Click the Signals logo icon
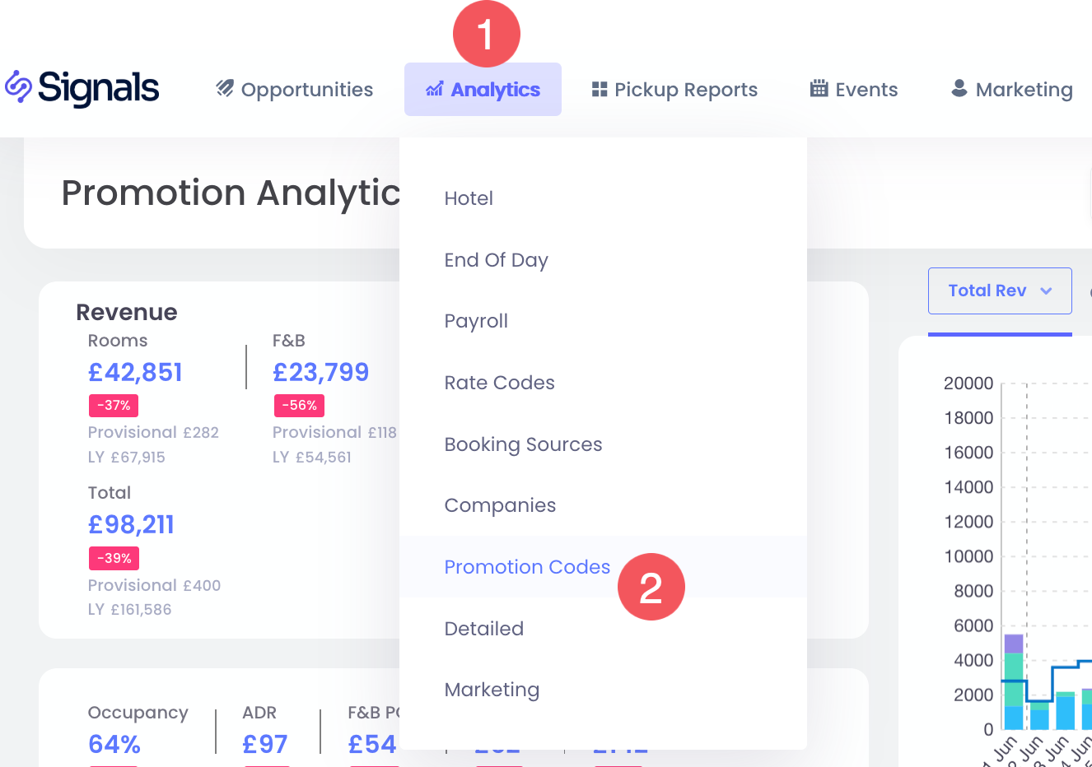 coord(18,87)
